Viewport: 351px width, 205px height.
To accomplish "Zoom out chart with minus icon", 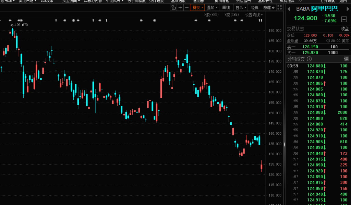I will (186, 8).
